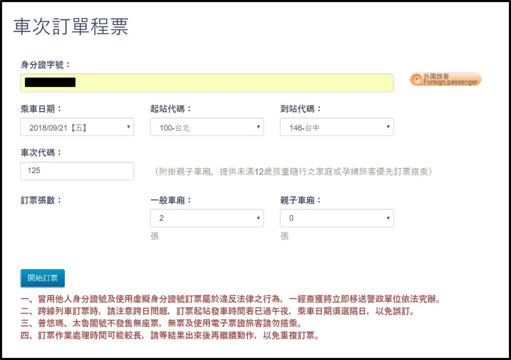Click the first warning line about 冒用他人身分證號
The image size is (511, 360).
[x=231, y=299]
